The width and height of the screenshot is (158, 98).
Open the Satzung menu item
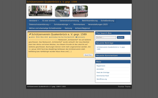click(x=68, y=28)
